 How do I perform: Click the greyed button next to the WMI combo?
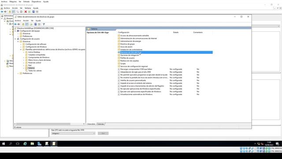coord(103,133)
